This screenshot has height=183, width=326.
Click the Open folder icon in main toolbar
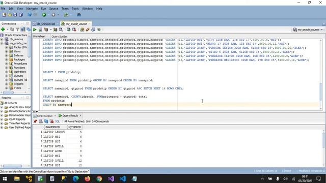10,15
